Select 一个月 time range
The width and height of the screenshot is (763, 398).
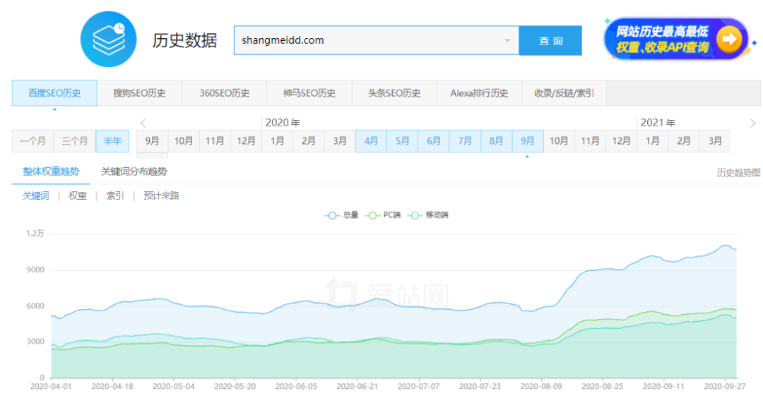point(33,141)
